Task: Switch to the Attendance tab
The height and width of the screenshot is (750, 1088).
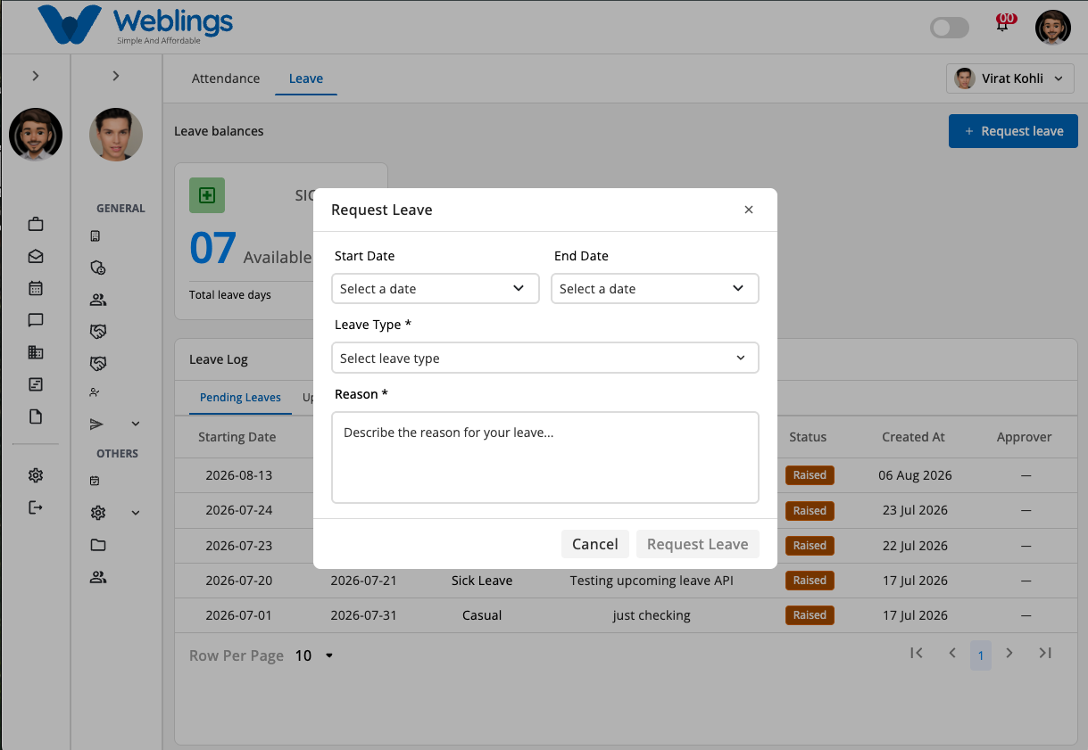Action: 226,78
